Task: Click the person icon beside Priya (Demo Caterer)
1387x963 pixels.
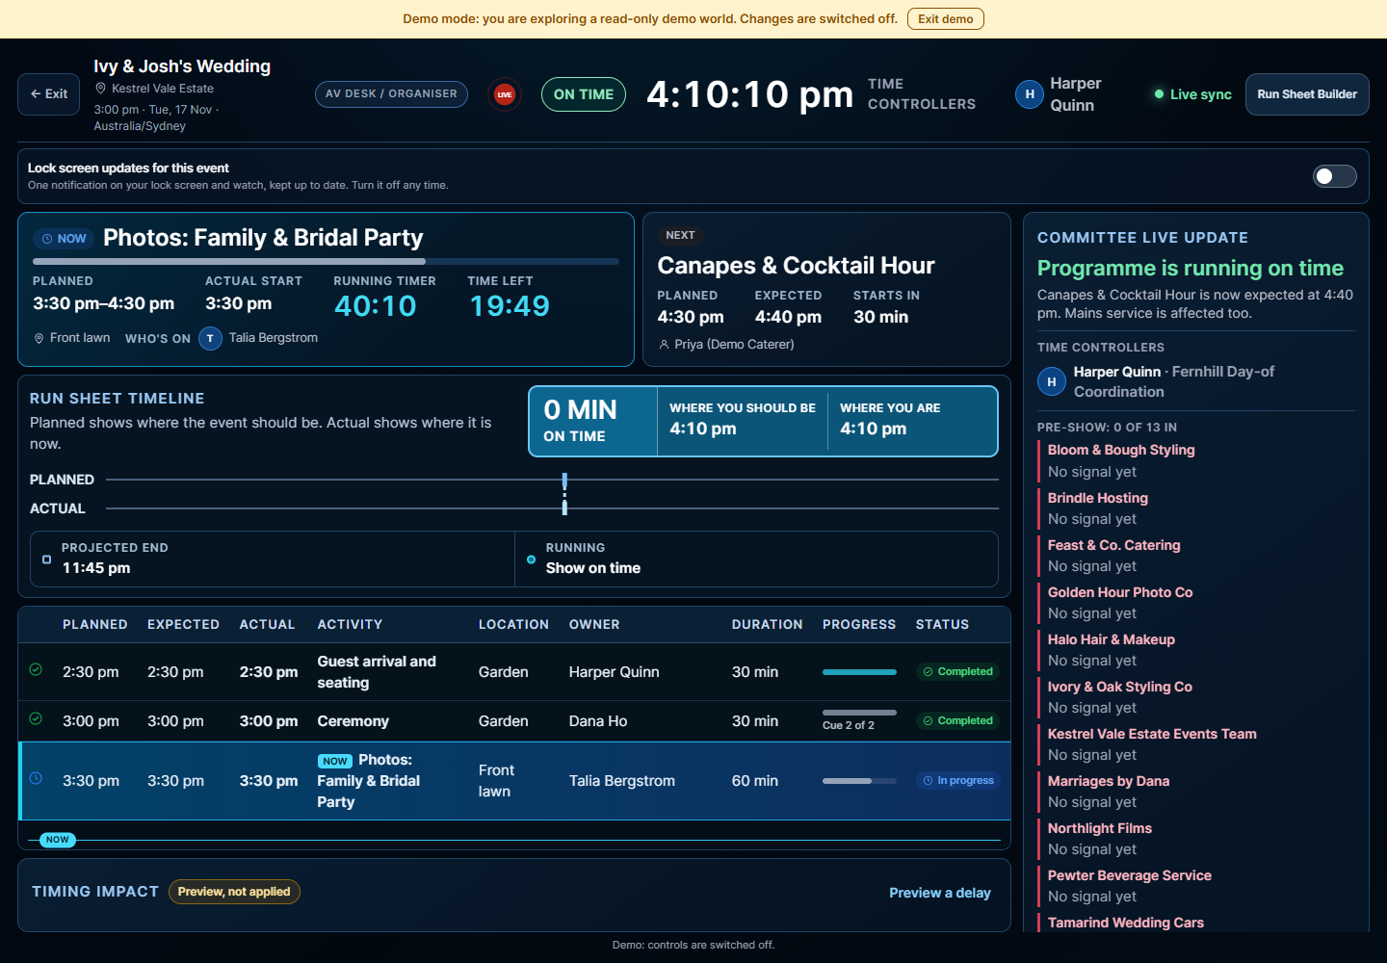Action: 664,345
